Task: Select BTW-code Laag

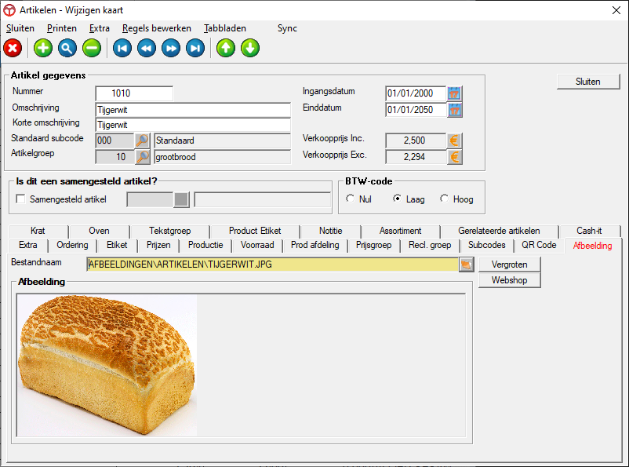Action: click(x=397, y=199)
